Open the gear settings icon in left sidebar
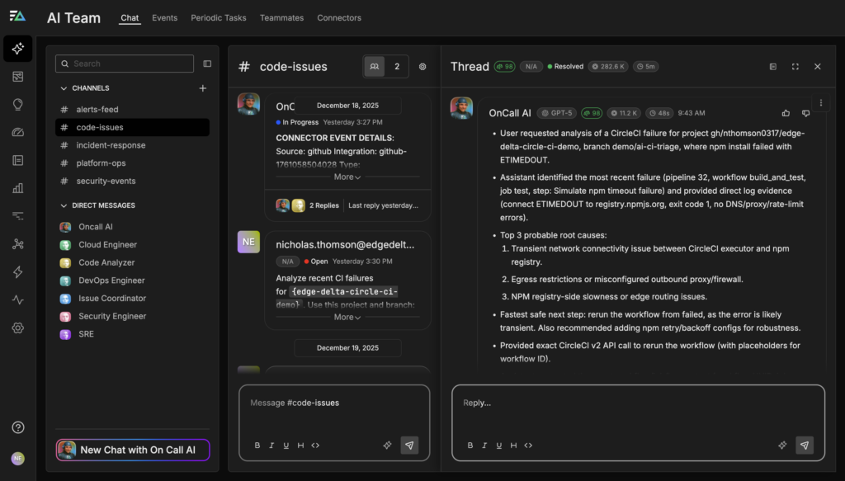Viewport: 845px width, 481px height. pos(17,328)
